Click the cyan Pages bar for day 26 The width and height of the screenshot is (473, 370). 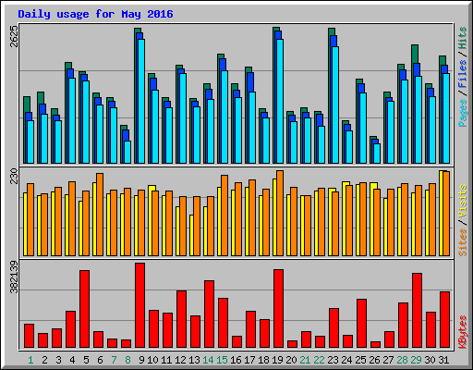point(377,154)
